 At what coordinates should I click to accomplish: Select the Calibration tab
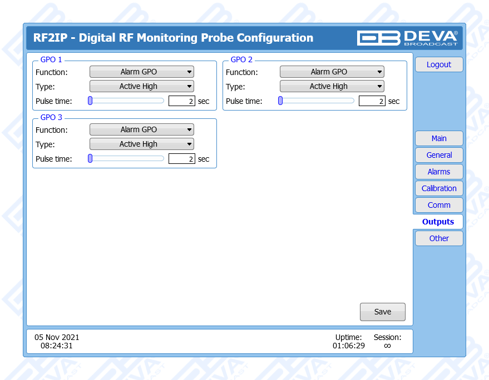coord(438,188)
